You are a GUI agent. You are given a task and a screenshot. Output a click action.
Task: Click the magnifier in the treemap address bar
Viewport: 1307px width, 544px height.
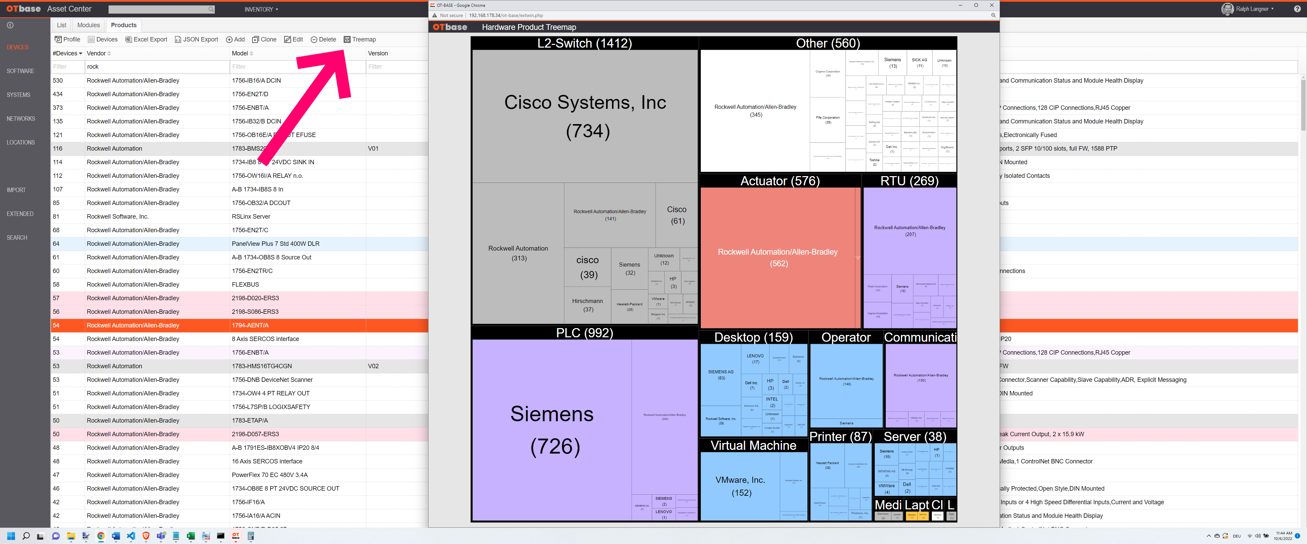click(993, 15)
